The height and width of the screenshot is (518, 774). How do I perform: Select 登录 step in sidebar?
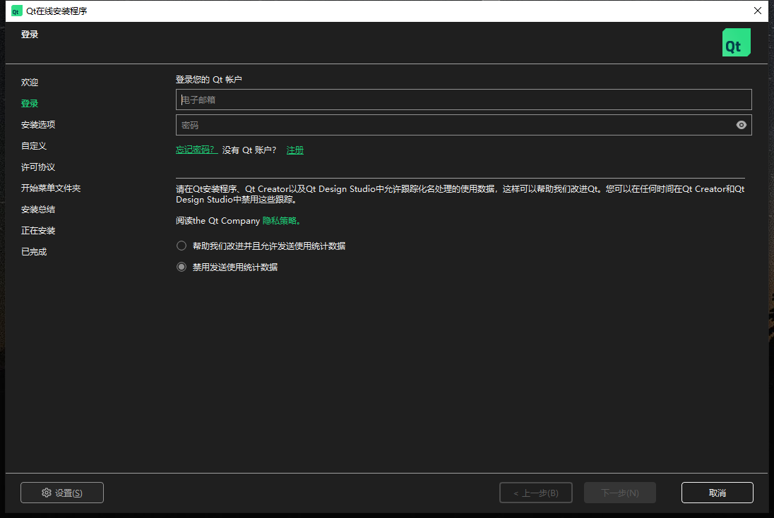coord(30,104)
